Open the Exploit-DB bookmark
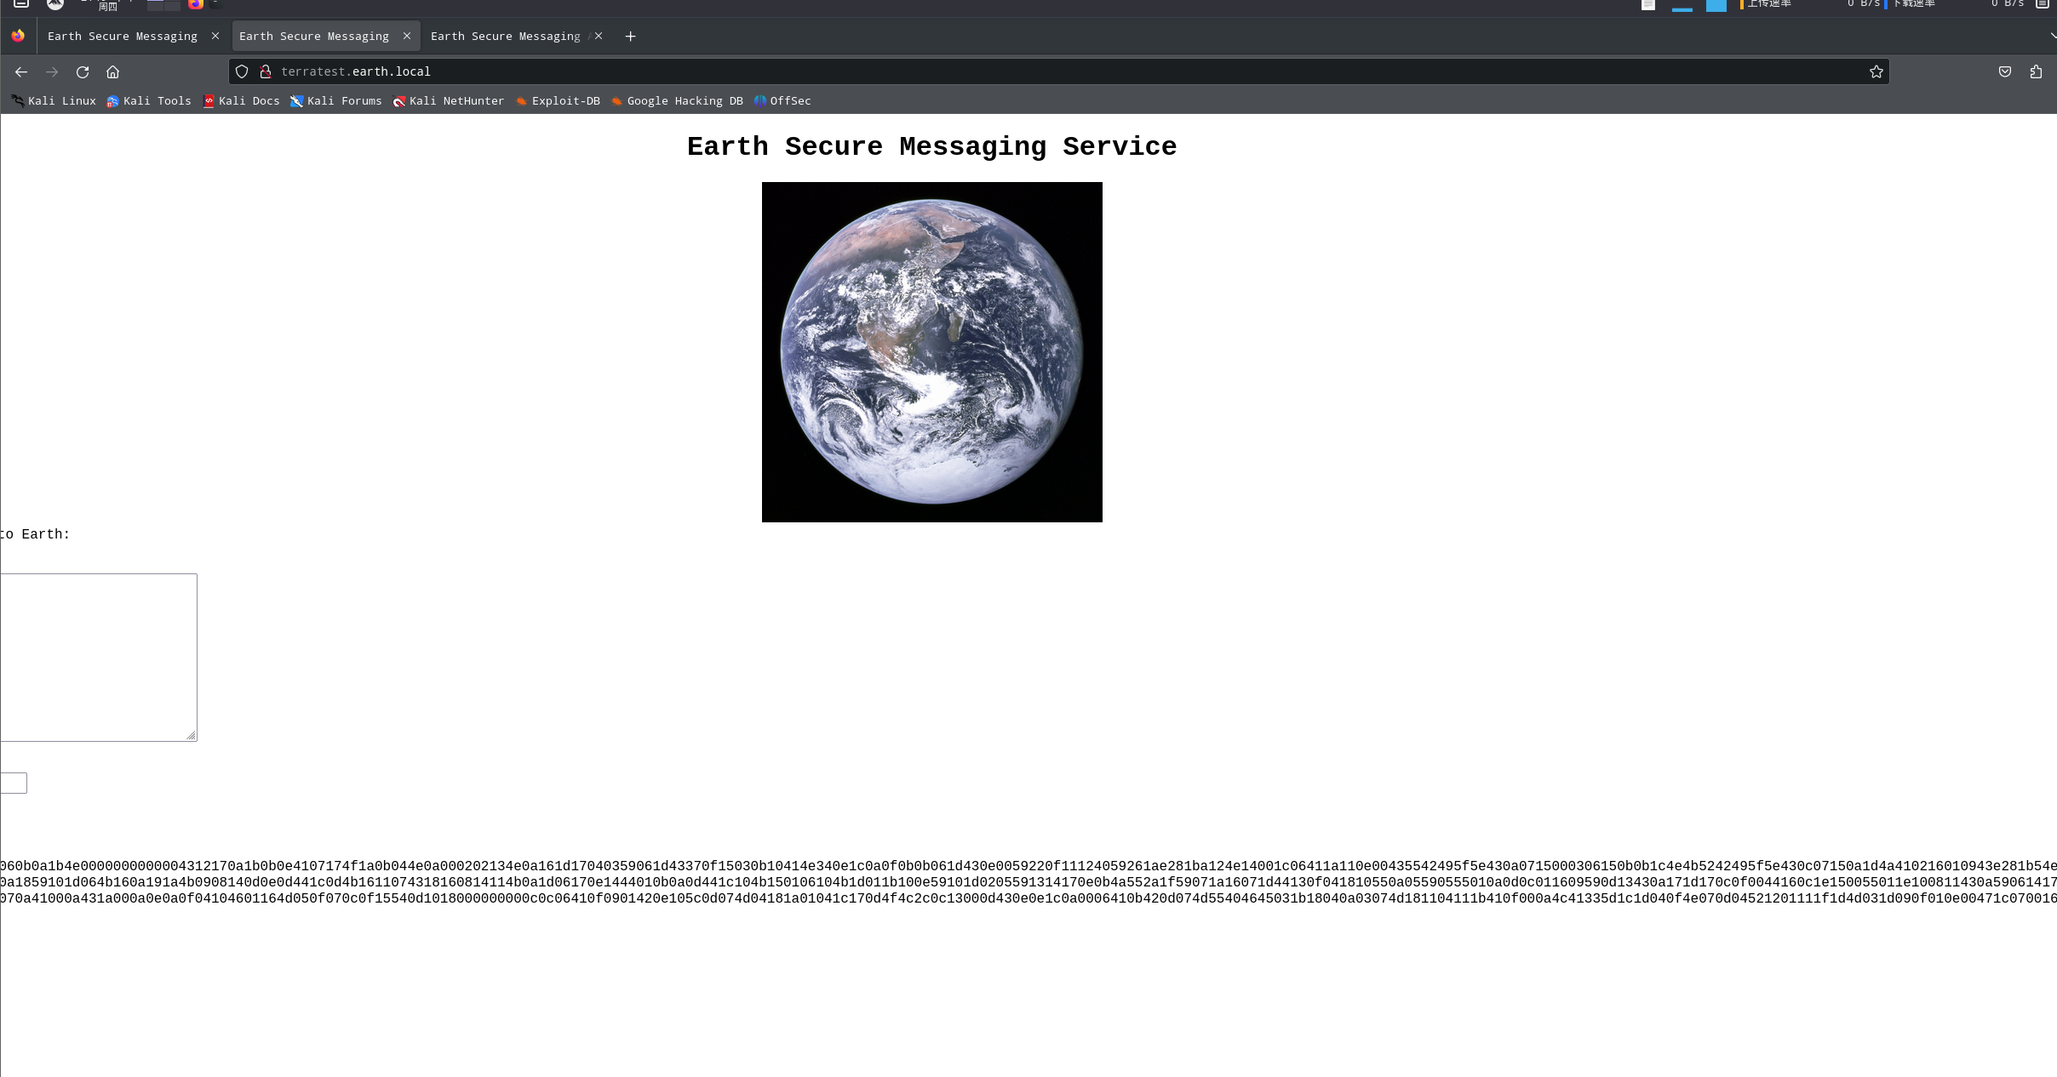Viewport: 2057px width, 1077px height. click(558, 100)
